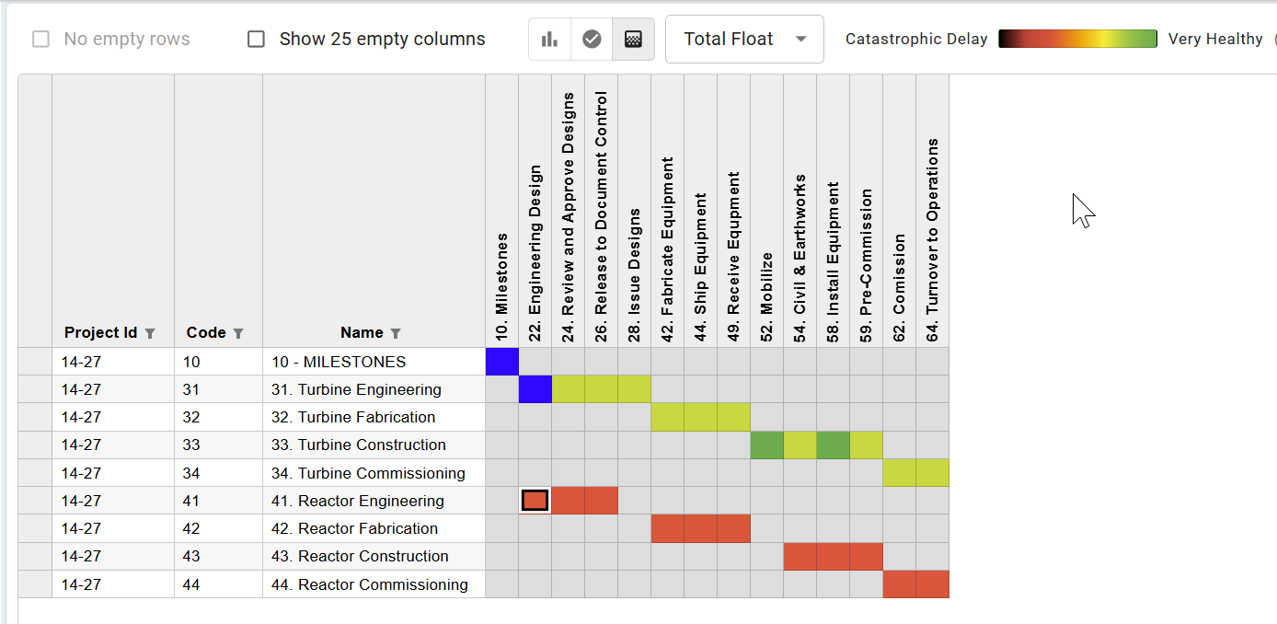Viewport: 1277px width, 624px height.
Task: Click the 44. Reactor Commissioning row name
Action: pos(369,584)
